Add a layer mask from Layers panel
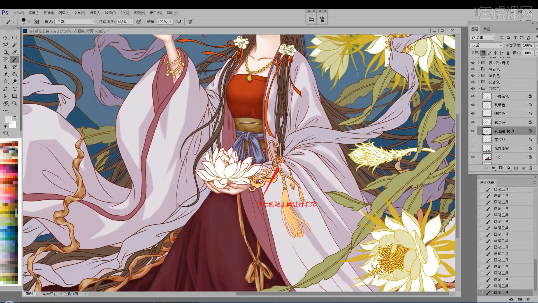 point(500,168)
